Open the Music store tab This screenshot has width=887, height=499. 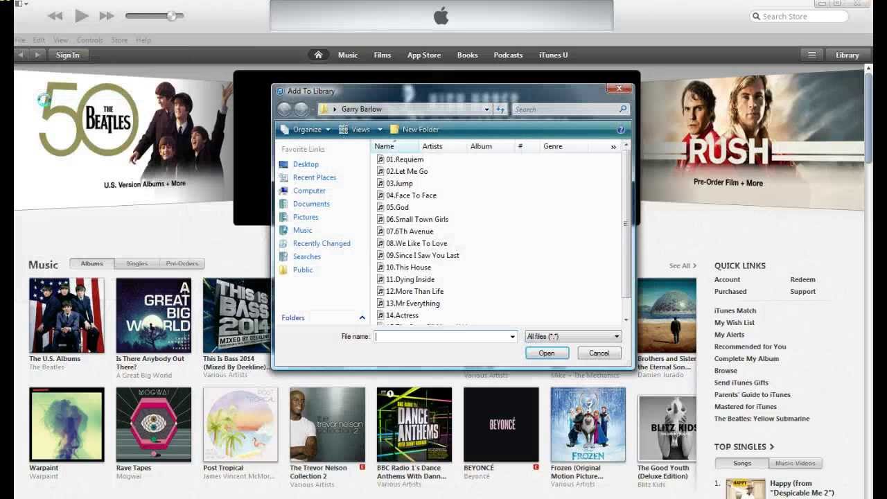click(348, 55)
